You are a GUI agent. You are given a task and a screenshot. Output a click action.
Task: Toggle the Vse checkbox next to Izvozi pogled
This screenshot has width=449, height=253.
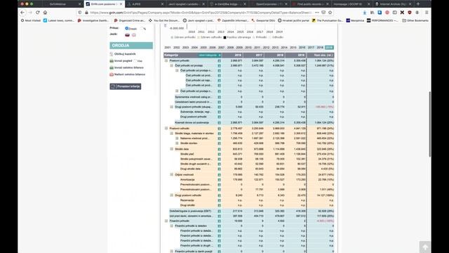tap(135, 61)
